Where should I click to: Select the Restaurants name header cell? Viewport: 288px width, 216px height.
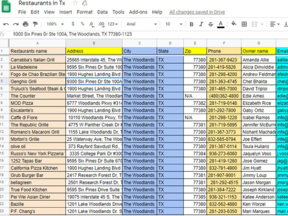coord(37,51)
